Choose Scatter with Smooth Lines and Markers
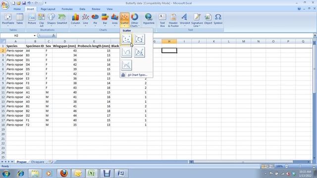The height and width of the screenshot is (178, 317). pos(140,39)
